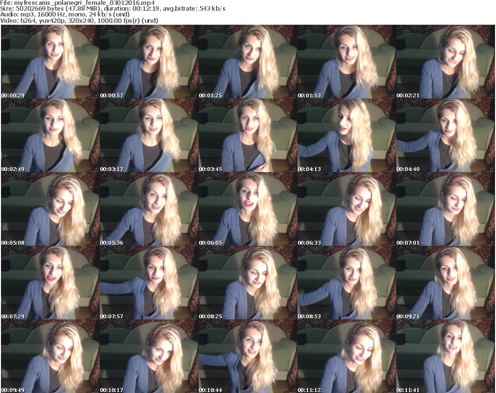The width and height of the screenshot is (496, 393).
Task: Select the thumbnail frame at 00:02:21
Action: [445, 62]
